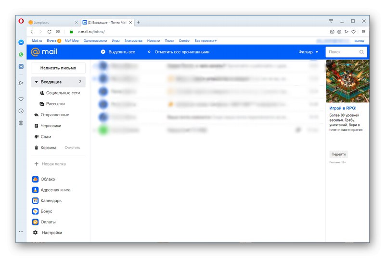385x258 pixels.
Task: Select all messages with Выделить все
Action: coord(118,52)
